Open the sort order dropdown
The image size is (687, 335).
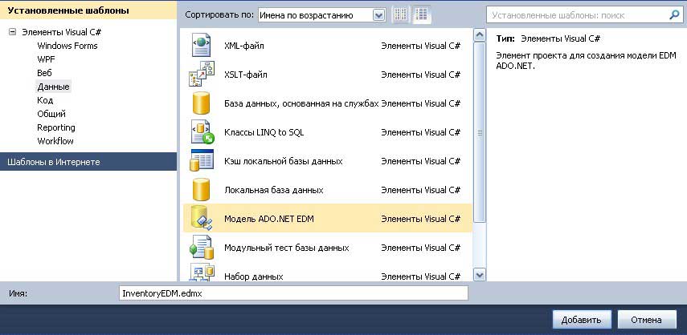pos(378,15)
